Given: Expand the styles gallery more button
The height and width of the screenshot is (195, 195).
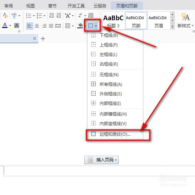Looking at the screenshot, I should (172, 27).
